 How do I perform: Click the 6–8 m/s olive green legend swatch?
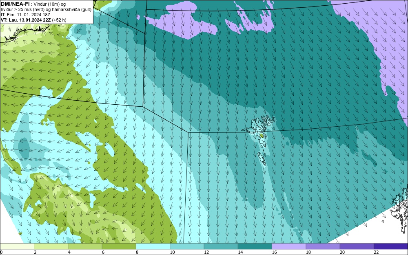pyautogui.click(x=119, y=246)
